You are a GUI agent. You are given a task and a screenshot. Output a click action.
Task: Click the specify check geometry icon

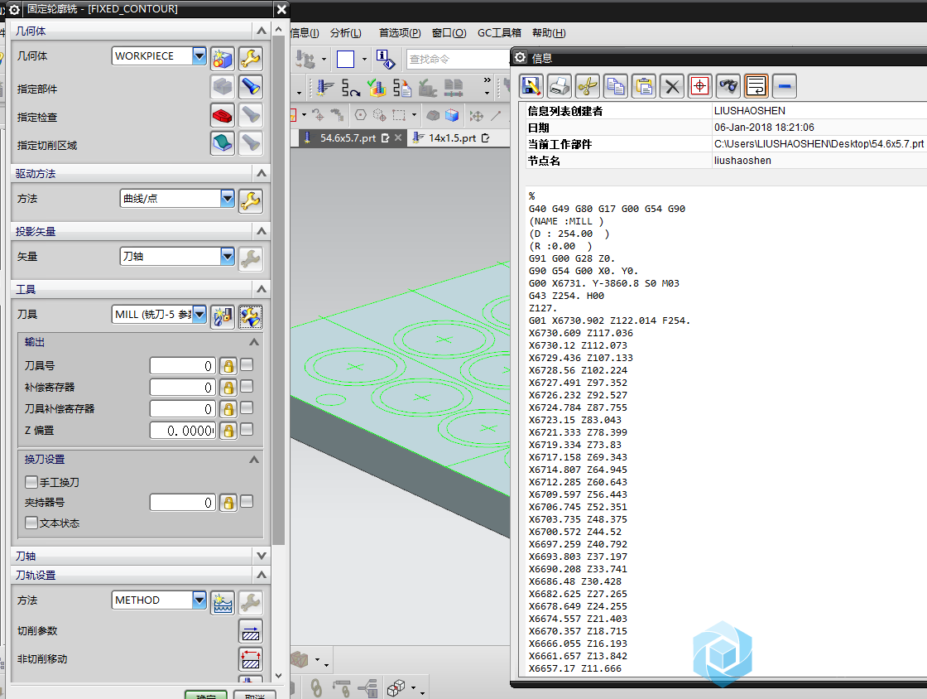click(x=223, y=115)
